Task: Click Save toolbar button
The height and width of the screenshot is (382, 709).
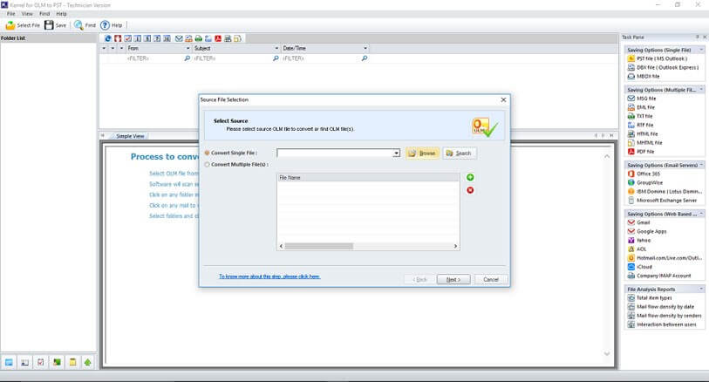Action: (x=55, y=25)
